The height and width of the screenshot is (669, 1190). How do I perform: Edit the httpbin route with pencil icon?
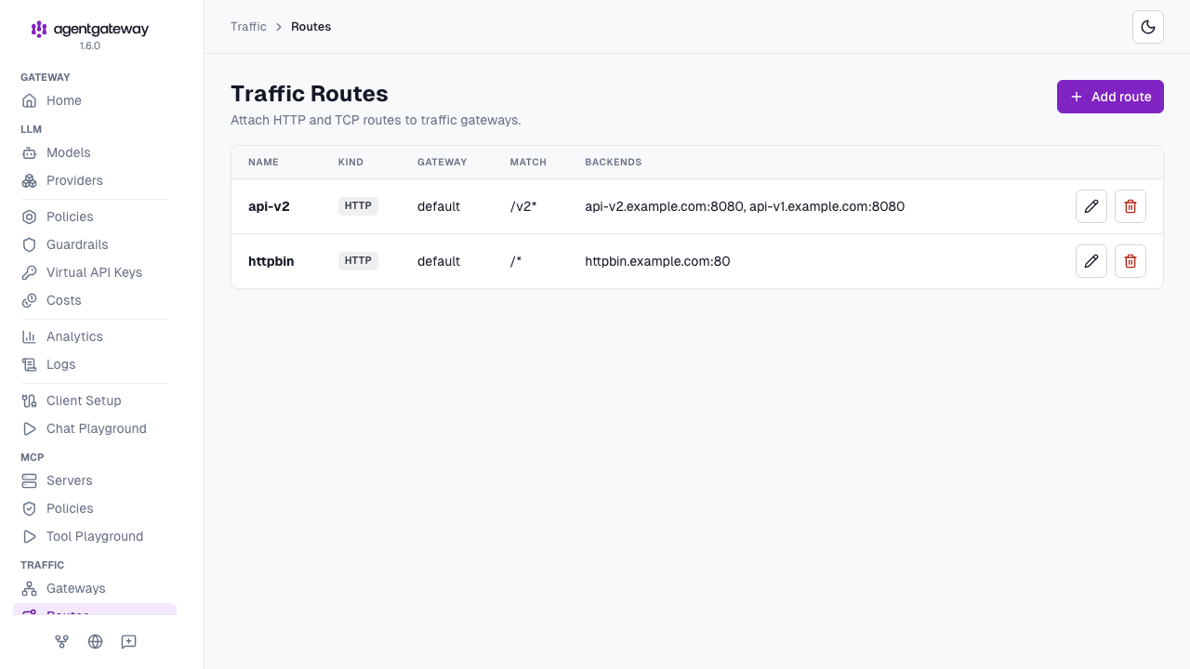tap(1091, 261)
